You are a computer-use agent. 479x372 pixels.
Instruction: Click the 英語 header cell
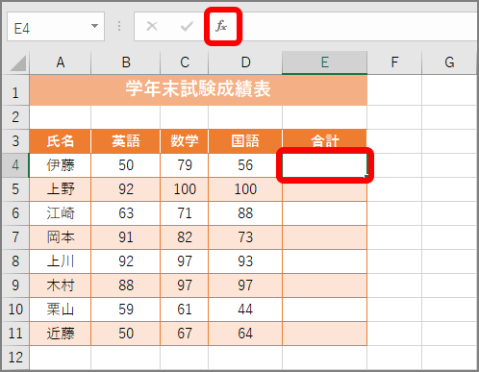(126, 141)
